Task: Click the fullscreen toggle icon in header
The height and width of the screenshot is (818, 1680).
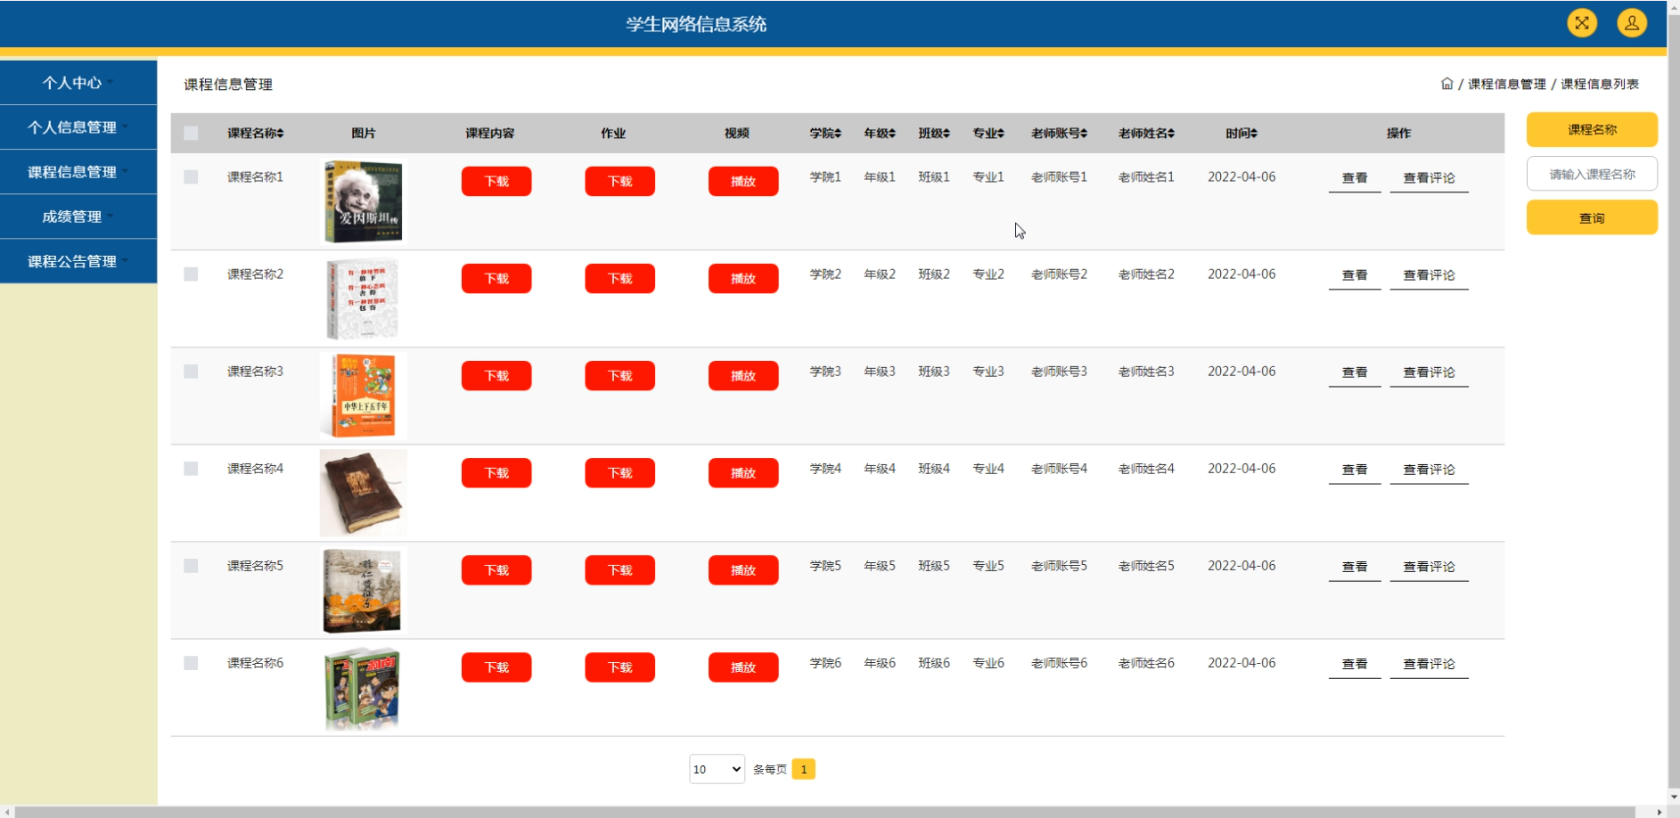Action: click(1582, 23)
